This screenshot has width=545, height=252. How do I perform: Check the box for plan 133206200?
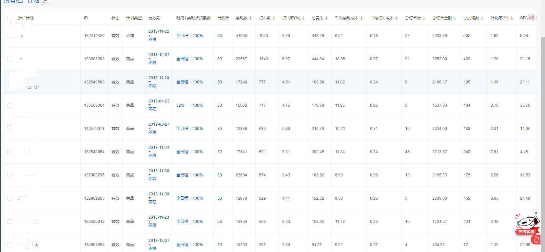pos(10,59)
